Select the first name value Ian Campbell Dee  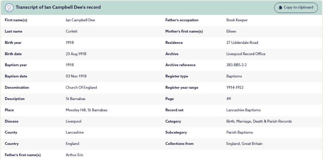[80, 20]
